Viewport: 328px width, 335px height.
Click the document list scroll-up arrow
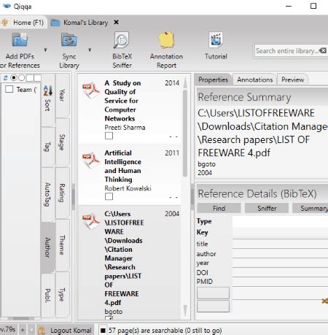(185, 82)
